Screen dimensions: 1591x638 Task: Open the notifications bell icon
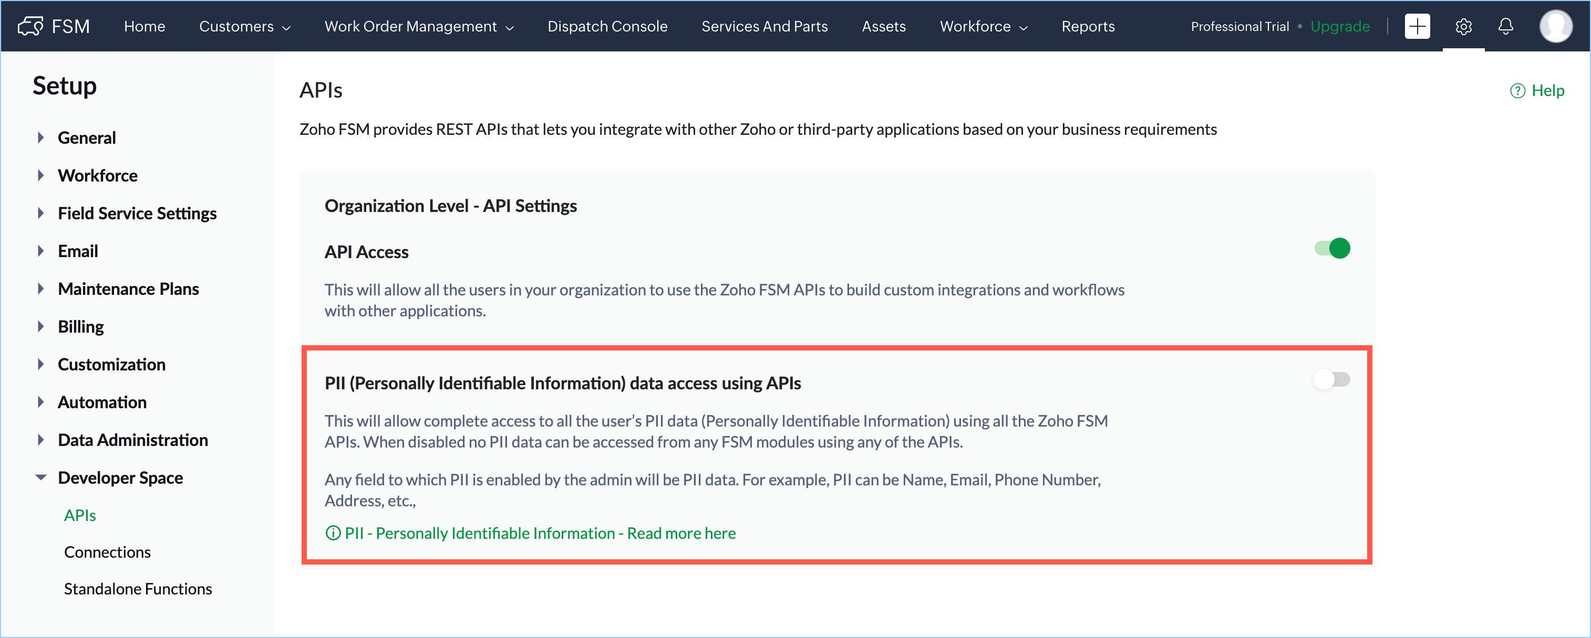point(1506,26)
